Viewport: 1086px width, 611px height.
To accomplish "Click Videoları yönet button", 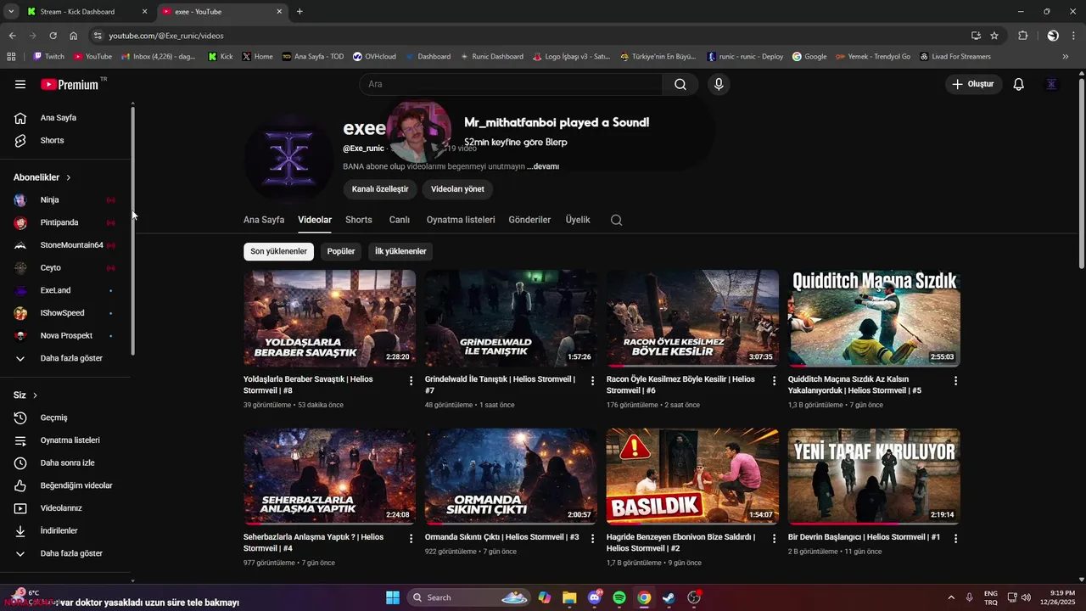I will (457, 189).
